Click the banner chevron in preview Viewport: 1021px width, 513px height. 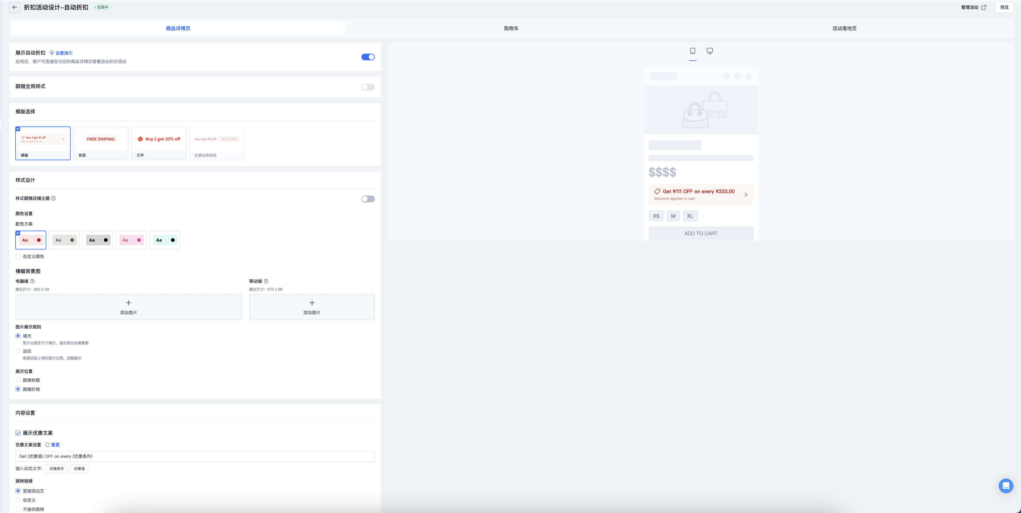click(745, 195)
